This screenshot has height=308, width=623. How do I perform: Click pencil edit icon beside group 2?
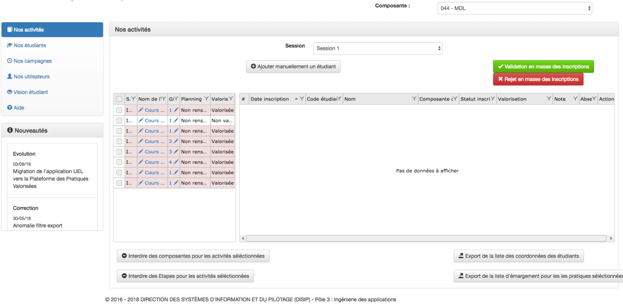click(176, 141)
